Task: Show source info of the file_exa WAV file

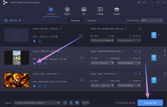Action: (x=60, y=29)
